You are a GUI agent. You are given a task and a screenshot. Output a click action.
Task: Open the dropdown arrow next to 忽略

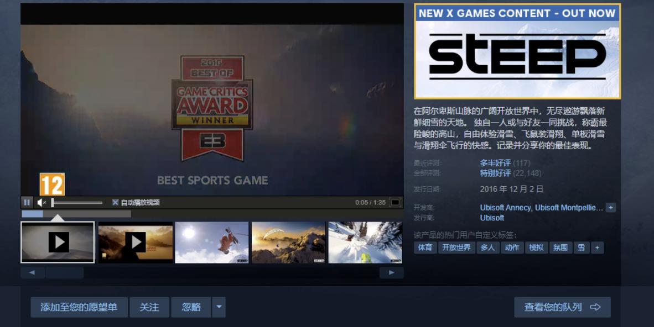point(219,308)
